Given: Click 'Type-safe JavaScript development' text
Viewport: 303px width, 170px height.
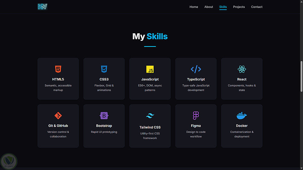Looking at the screenshot, I should pos(196,88).
